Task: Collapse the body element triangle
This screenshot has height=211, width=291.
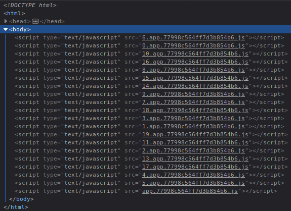Action: [6, 29]
